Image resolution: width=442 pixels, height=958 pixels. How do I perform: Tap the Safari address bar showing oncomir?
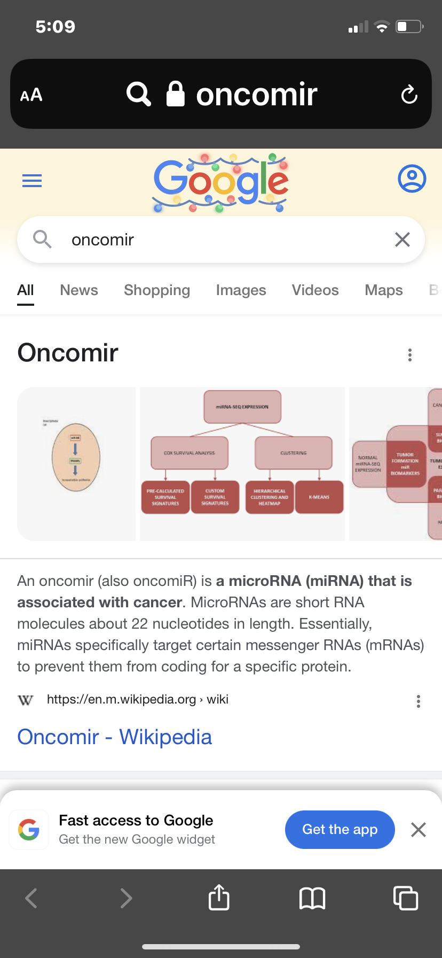click(x=221, y=95)
